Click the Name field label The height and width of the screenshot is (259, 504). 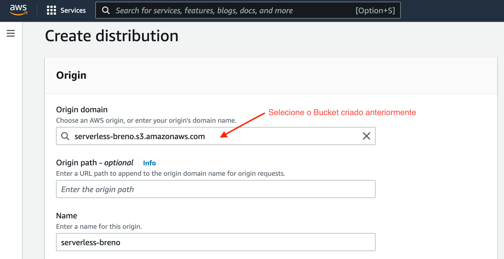pos(66,216)
